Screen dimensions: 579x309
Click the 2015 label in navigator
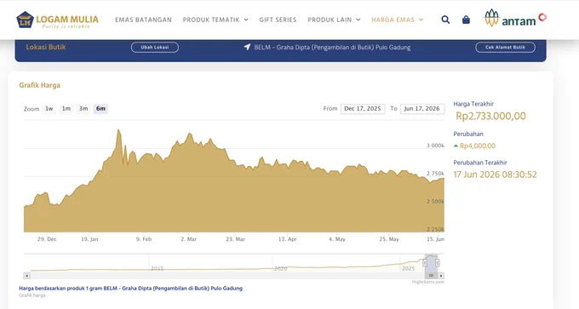[x=157, y=268]
